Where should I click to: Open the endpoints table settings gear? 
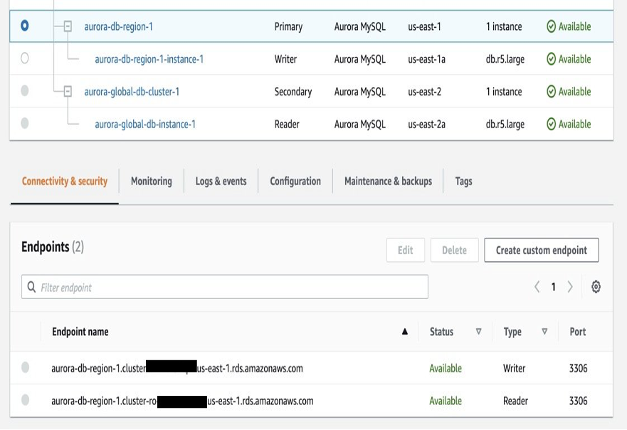(x=596, y=287)
